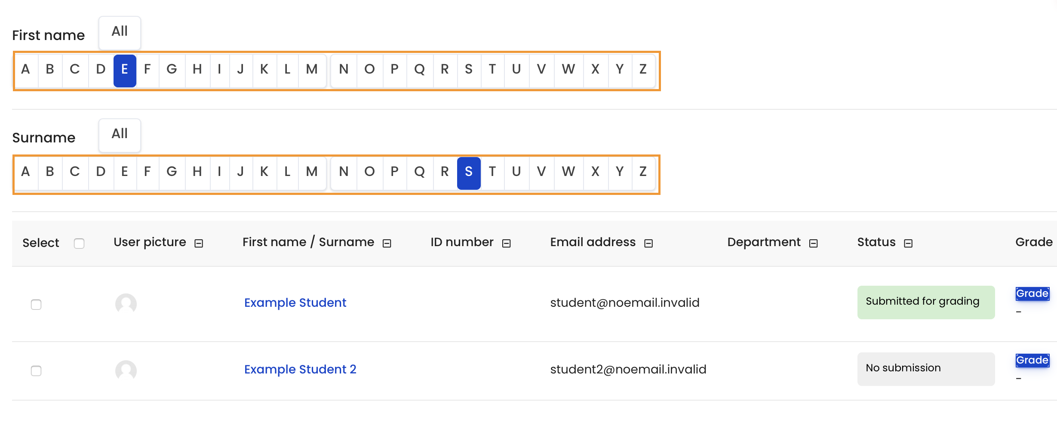Click Example Student's profile avatar

pos(127,304)
